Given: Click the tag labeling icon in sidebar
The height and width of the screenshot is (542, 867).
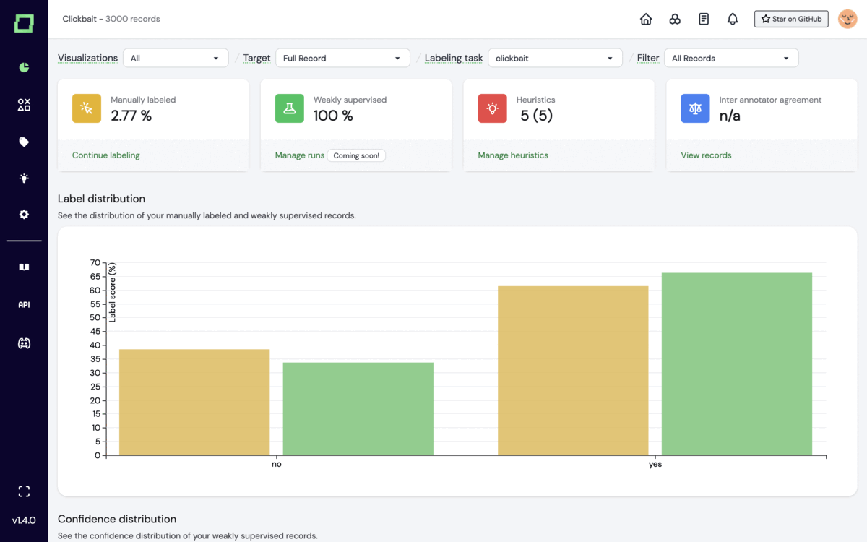Looking at the screenshot, I should [x=24, y=142].
